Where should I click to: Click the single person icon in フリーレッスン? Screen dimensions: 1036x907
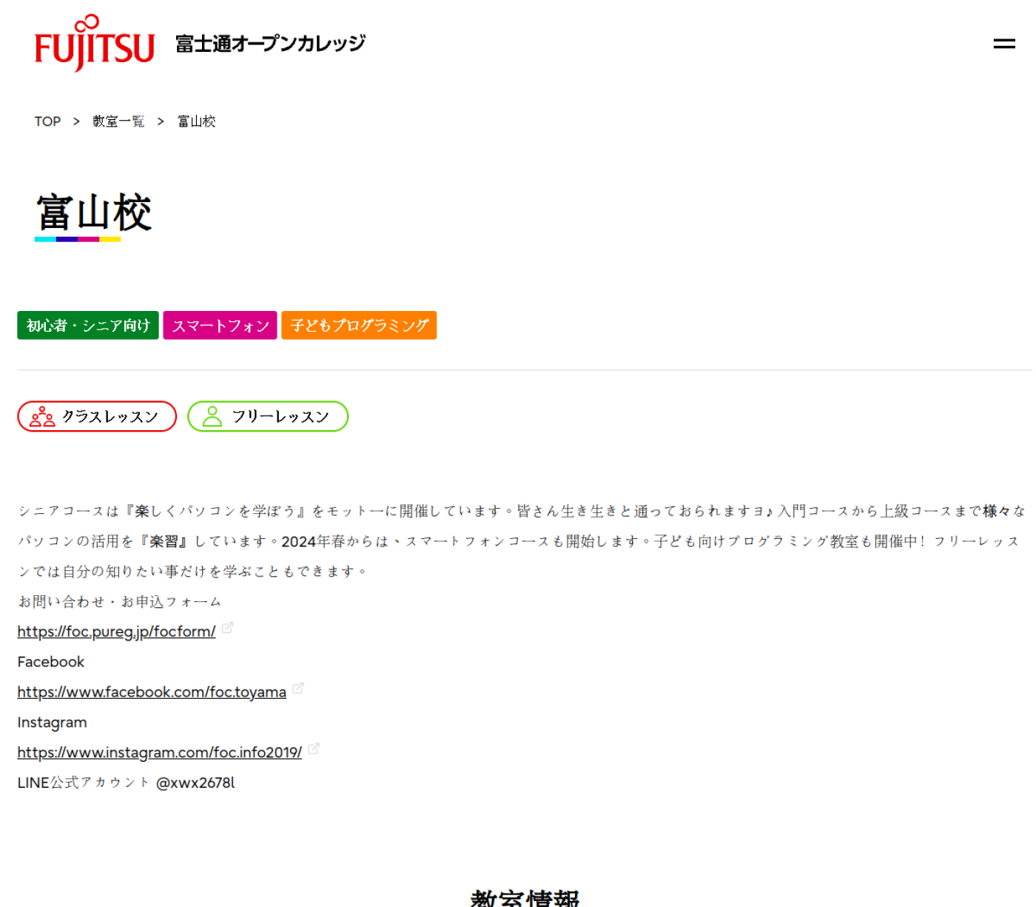(x=212, y=416)
